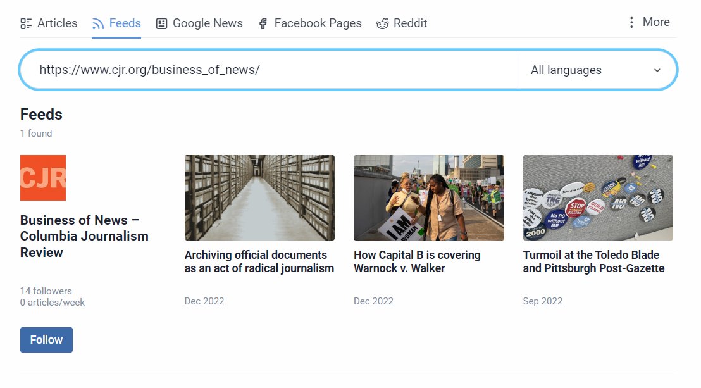Open the archive hallway article thumbnail

(260, 198)
